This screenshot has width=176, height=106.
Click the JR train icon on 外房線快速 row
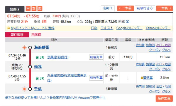coord(37,78)
